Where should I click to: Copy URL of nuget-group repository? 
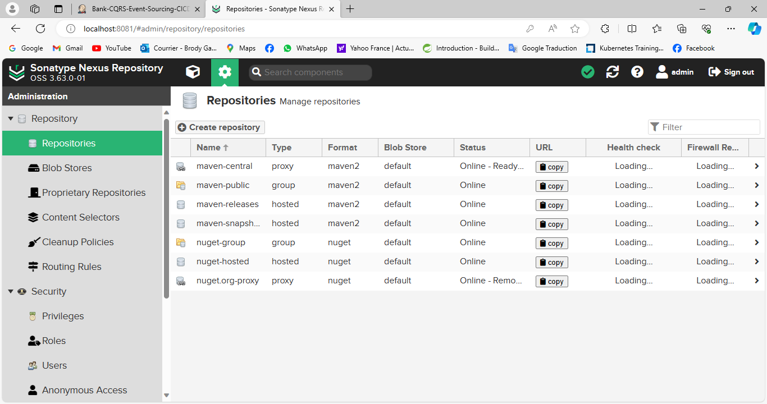[552, 243]
